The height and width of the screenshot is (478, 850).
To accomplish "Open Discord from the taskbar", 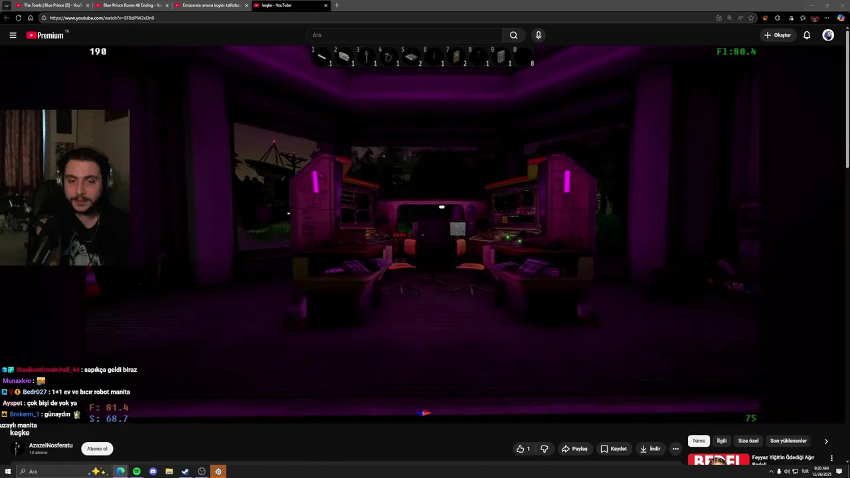I will click(153, 471).
